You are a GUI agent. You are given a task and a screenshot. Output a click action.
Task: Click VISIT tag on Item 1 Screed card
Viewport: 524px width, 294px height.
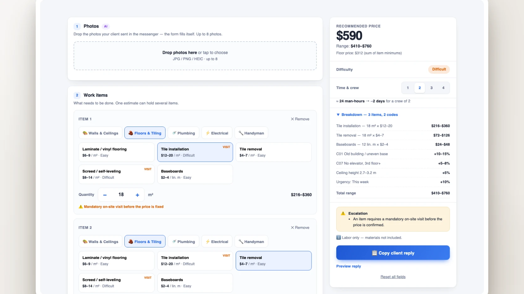[x=148, y=169]
